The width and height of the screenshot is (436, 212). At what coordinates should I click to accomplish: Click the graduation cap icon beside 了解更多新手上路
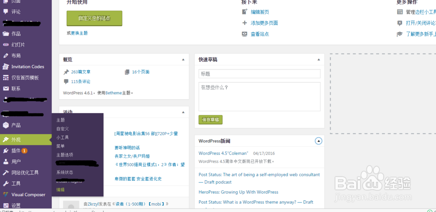point(400,34)
